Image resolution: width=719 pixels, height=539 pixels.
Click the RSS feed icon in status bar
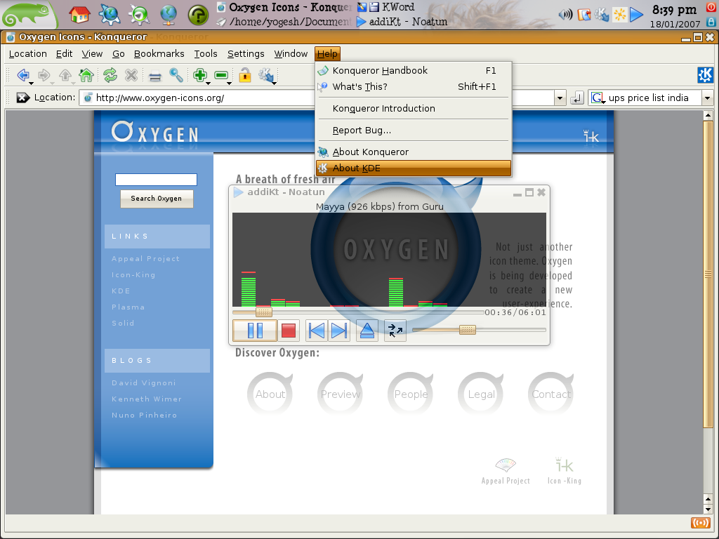pos(700,523)
